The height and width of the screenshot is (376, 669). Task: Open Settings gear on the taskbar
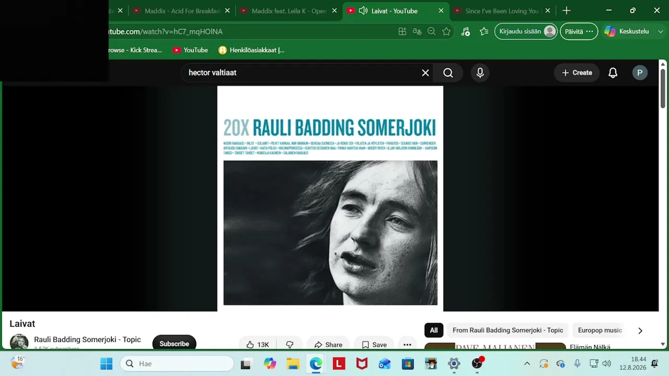tap(454, 363)
